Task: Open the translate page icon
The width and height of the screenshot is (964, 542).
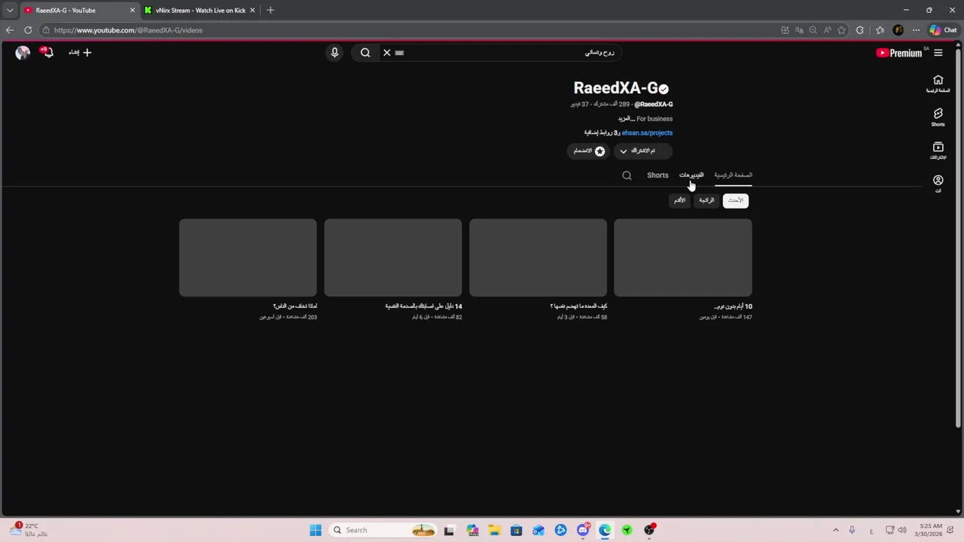Action: (x=799, y=30)
